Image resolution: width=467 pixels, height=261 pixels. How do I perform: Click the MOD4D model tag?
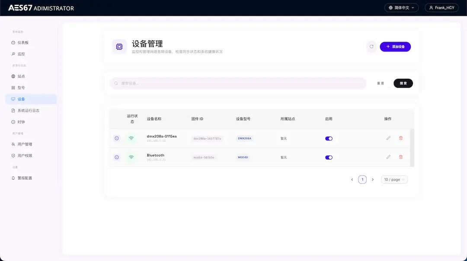coord(243,157)
